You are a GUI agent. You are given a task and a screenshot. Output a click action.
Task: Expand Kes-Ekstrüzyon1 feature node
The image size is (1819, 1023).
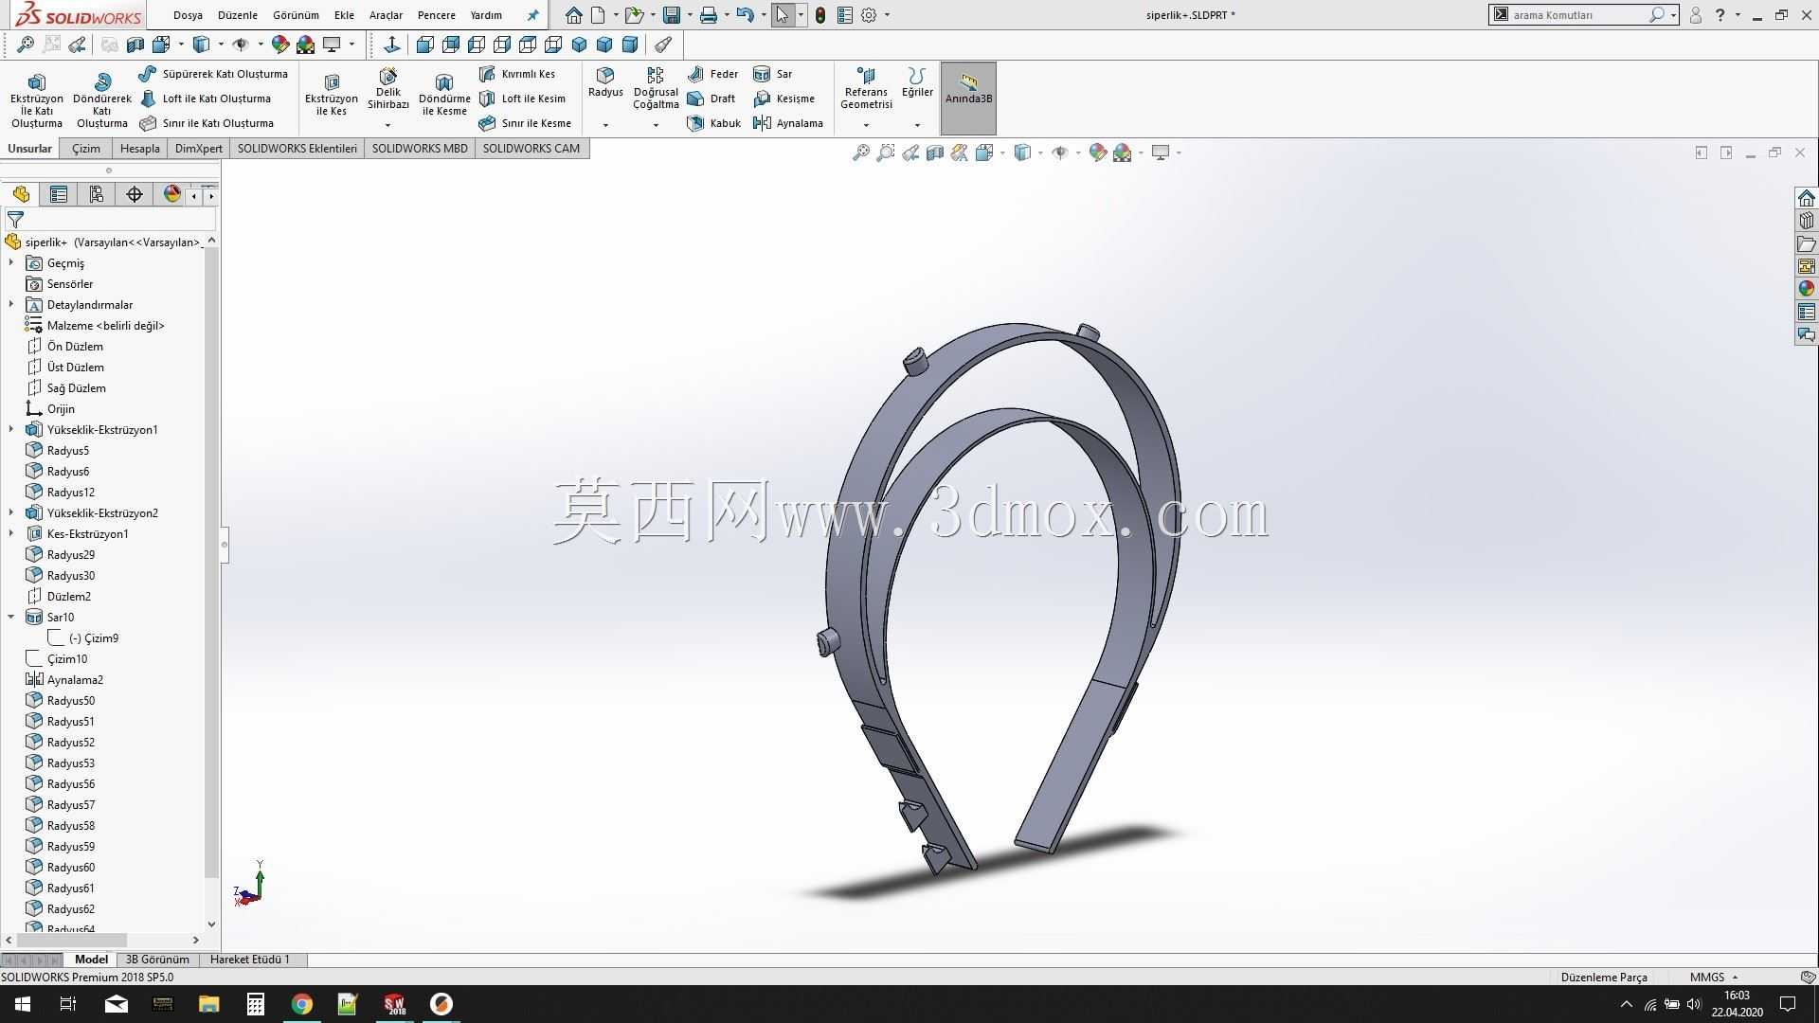(x=11, y=534)
